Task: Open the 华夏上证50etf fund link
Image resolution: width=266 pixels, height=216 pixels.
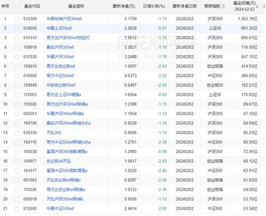Action: coord(59,28)
